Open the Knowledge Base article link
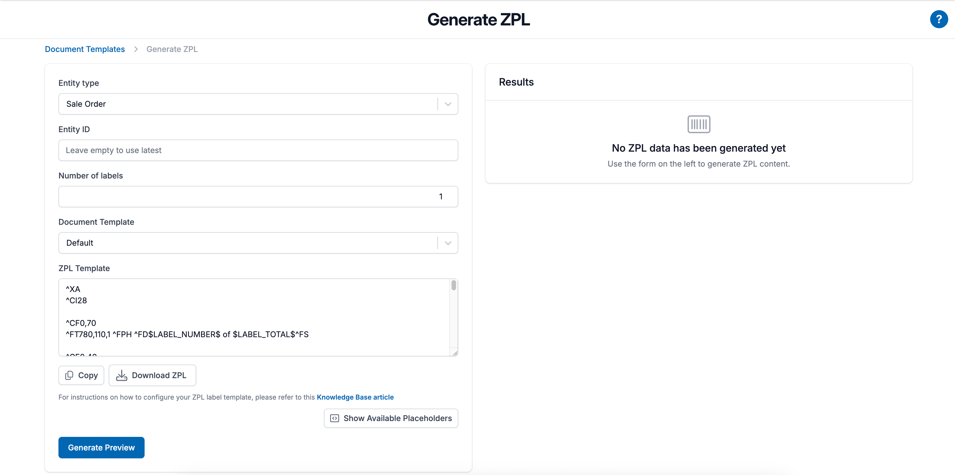Viewport: 955px width, 475px height. click(x=355, y=397)
